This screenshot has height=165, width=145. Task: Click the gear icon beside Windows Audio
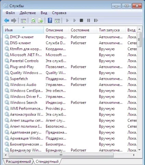pos(7,85)
